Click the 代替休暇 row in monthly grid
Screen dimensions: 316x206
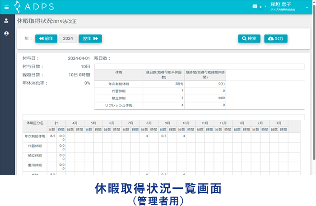point(35,146)
